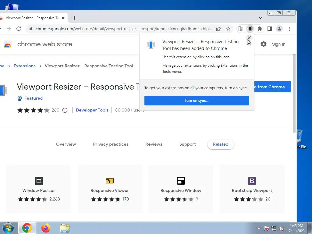The width and height of the screenshot is (312, 234).
Task: Click the Remove from Chrome button
Action: click(x=272, y=87)
